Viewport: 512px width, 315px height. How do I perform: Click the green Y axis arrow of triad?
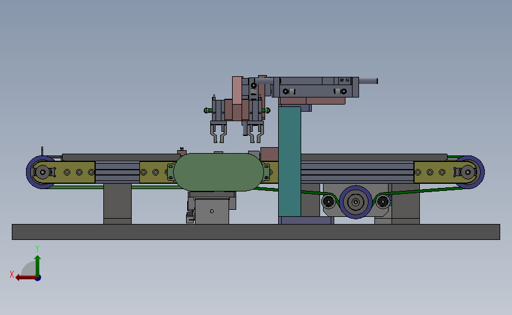pos(38,265)
